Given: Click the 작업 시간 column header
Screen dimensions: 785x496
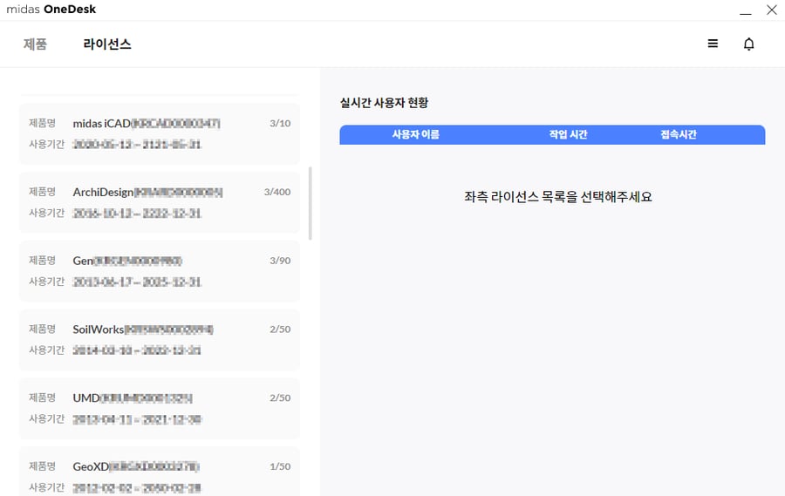Looking at the screenshot, I should coord(568,135).
